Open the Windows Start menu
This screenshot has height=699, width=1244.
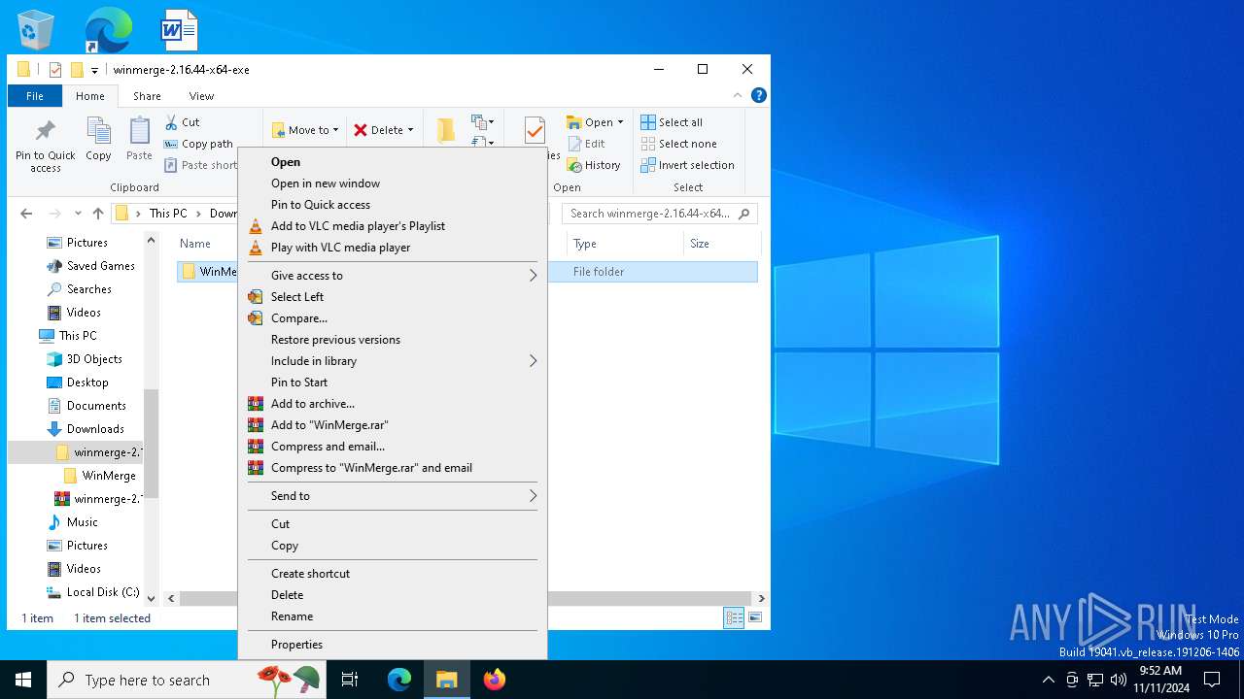pos(23,680)
